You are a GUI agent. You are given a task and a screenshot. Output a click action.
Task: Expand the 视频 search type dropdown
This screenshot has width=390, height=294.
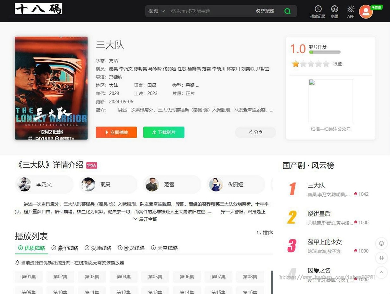pos(157,11)
